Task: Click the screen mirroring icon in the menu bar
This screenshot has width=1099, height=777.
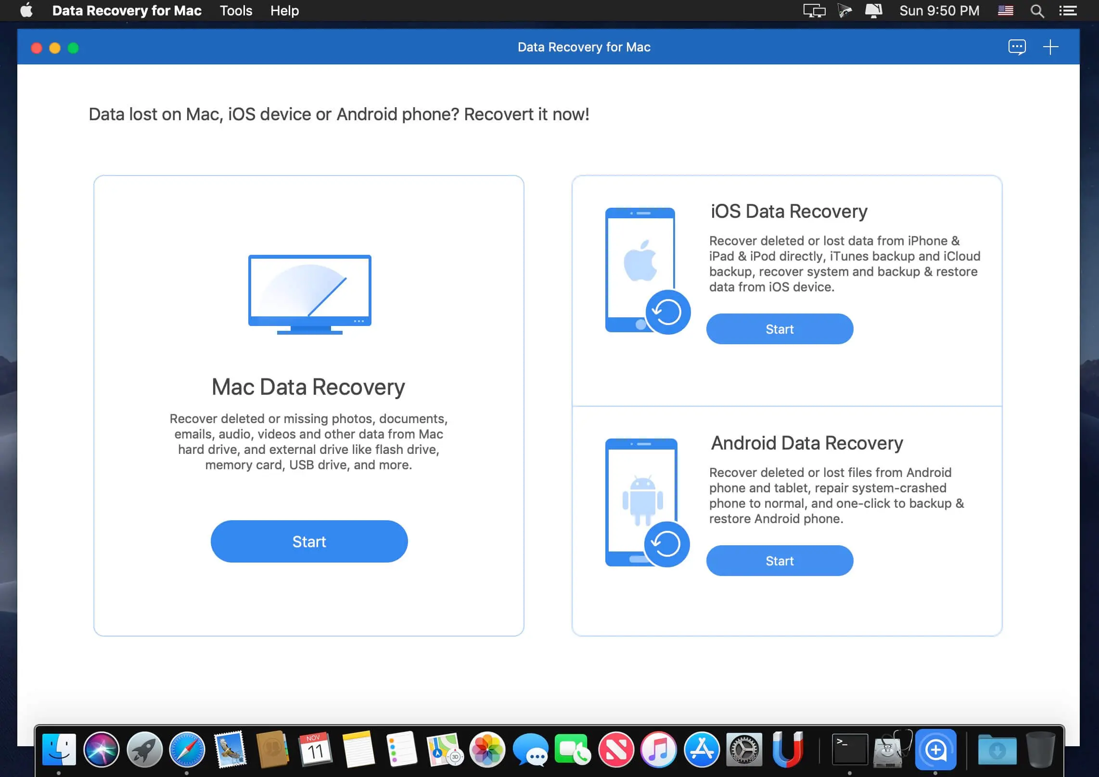Action: tap(814, 10)
